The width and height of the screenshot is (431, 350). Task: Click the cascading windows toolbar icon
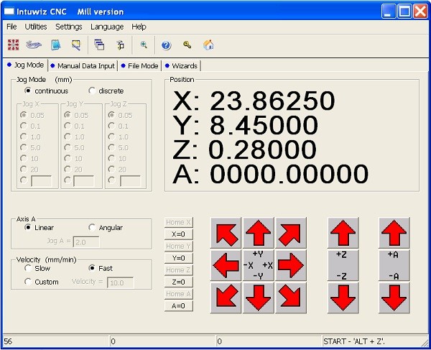[x=99, y=45]
